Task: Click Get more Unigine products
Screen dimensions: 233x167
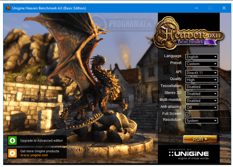Action: (x=40, y=151)
